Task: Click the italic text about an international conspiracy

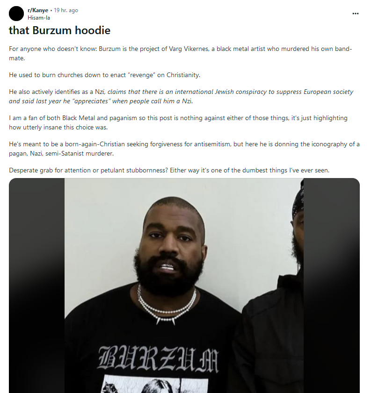Action: click(x=181, y=96)
